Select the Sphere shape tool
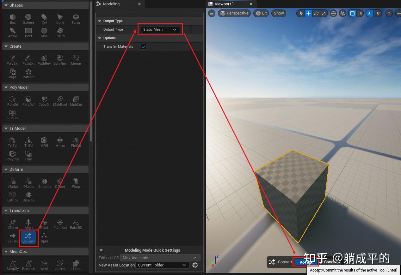Image resolution: width=401 pixels, height=275 pixels. pyautogui.click(x=28, y=18)
